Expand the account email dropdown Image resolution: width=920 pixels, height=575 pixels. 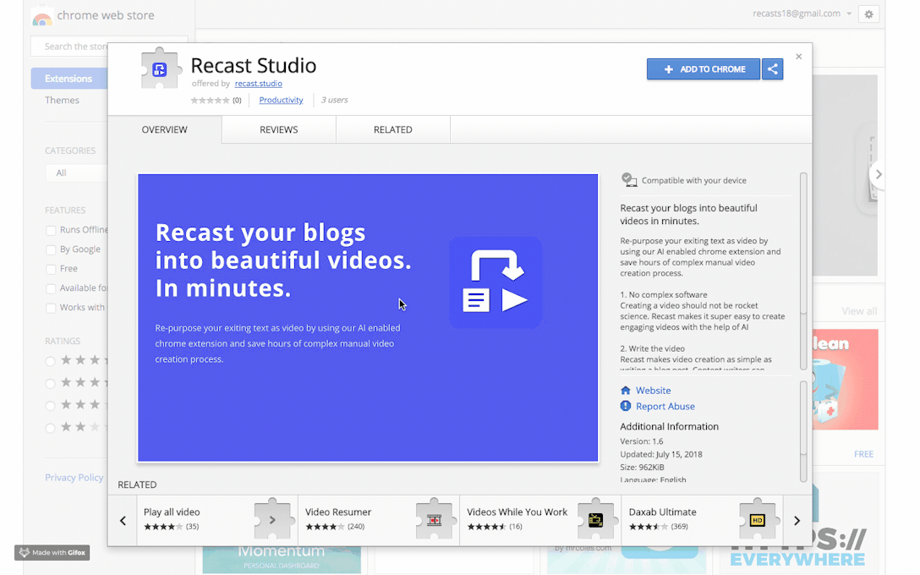pyautogui.click(x=848, y=14)
